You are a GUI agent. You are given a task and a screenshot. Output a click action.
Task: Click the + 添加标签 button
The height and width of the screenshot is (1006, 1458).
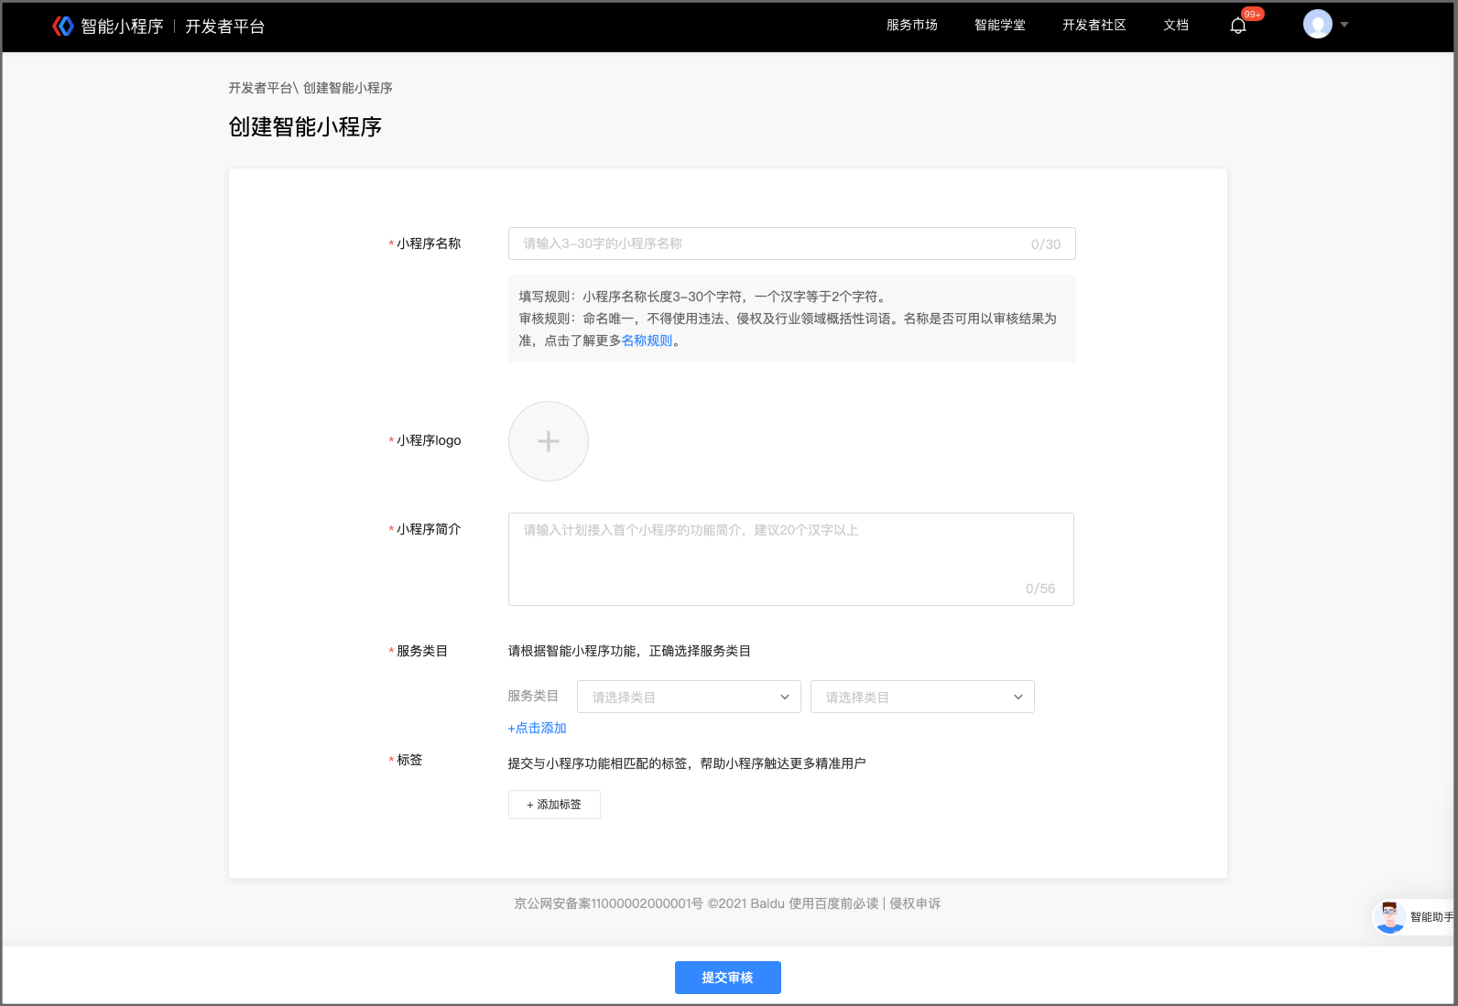tap(554, 805)
